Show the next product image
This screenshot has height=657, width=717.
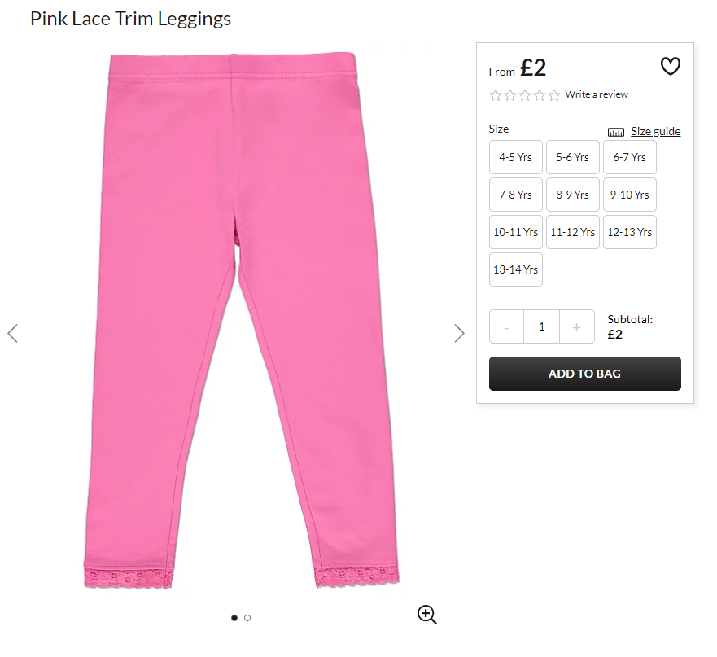click(460, 334)
